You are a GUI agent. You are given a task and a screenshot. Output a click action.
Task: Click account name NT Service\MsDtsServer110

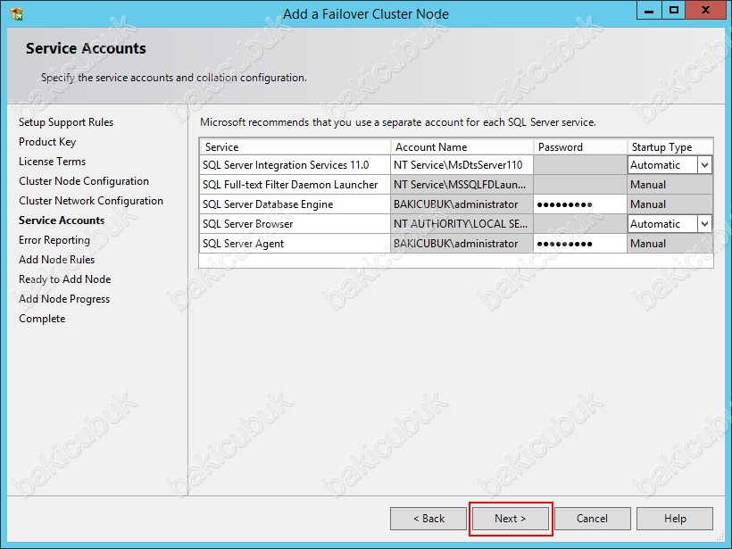tap(462, 165)
